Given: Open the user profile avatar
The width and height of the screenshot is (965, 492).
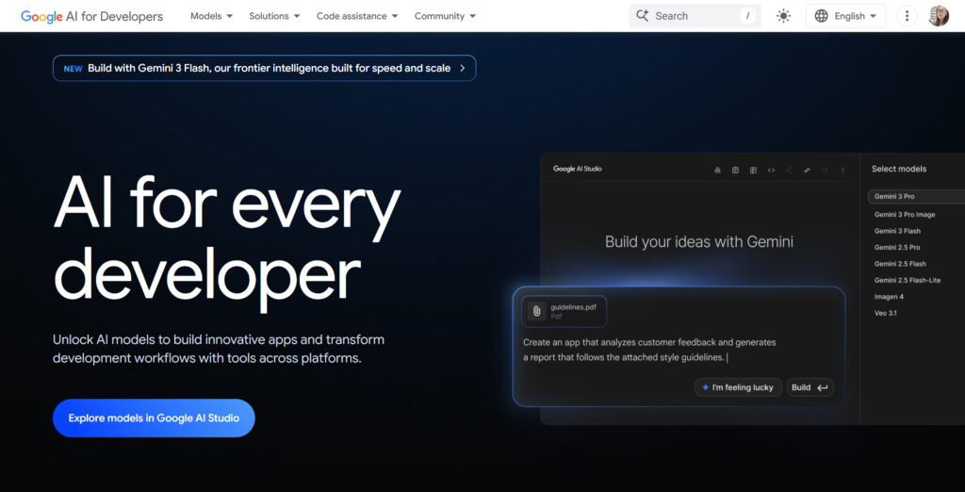Looking at the screenshot, I should coord(939,15).
